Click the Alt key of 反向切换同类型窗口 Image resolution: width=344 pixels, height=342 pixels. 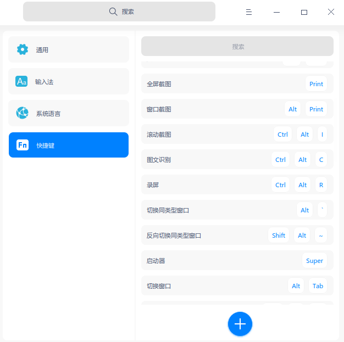[302, 236]
